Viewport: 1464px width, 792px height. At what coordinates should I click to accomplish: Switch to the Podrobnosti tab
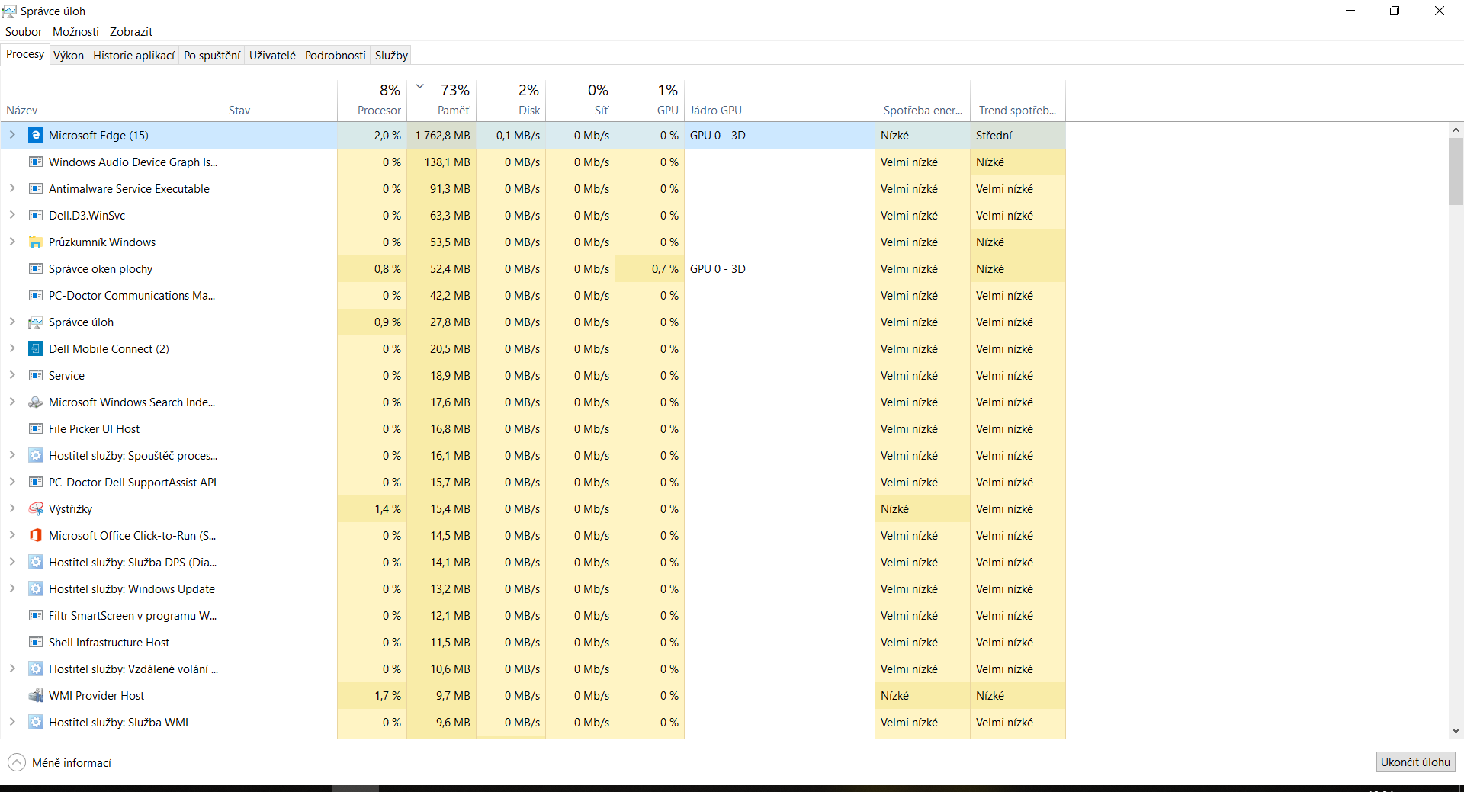335,56
